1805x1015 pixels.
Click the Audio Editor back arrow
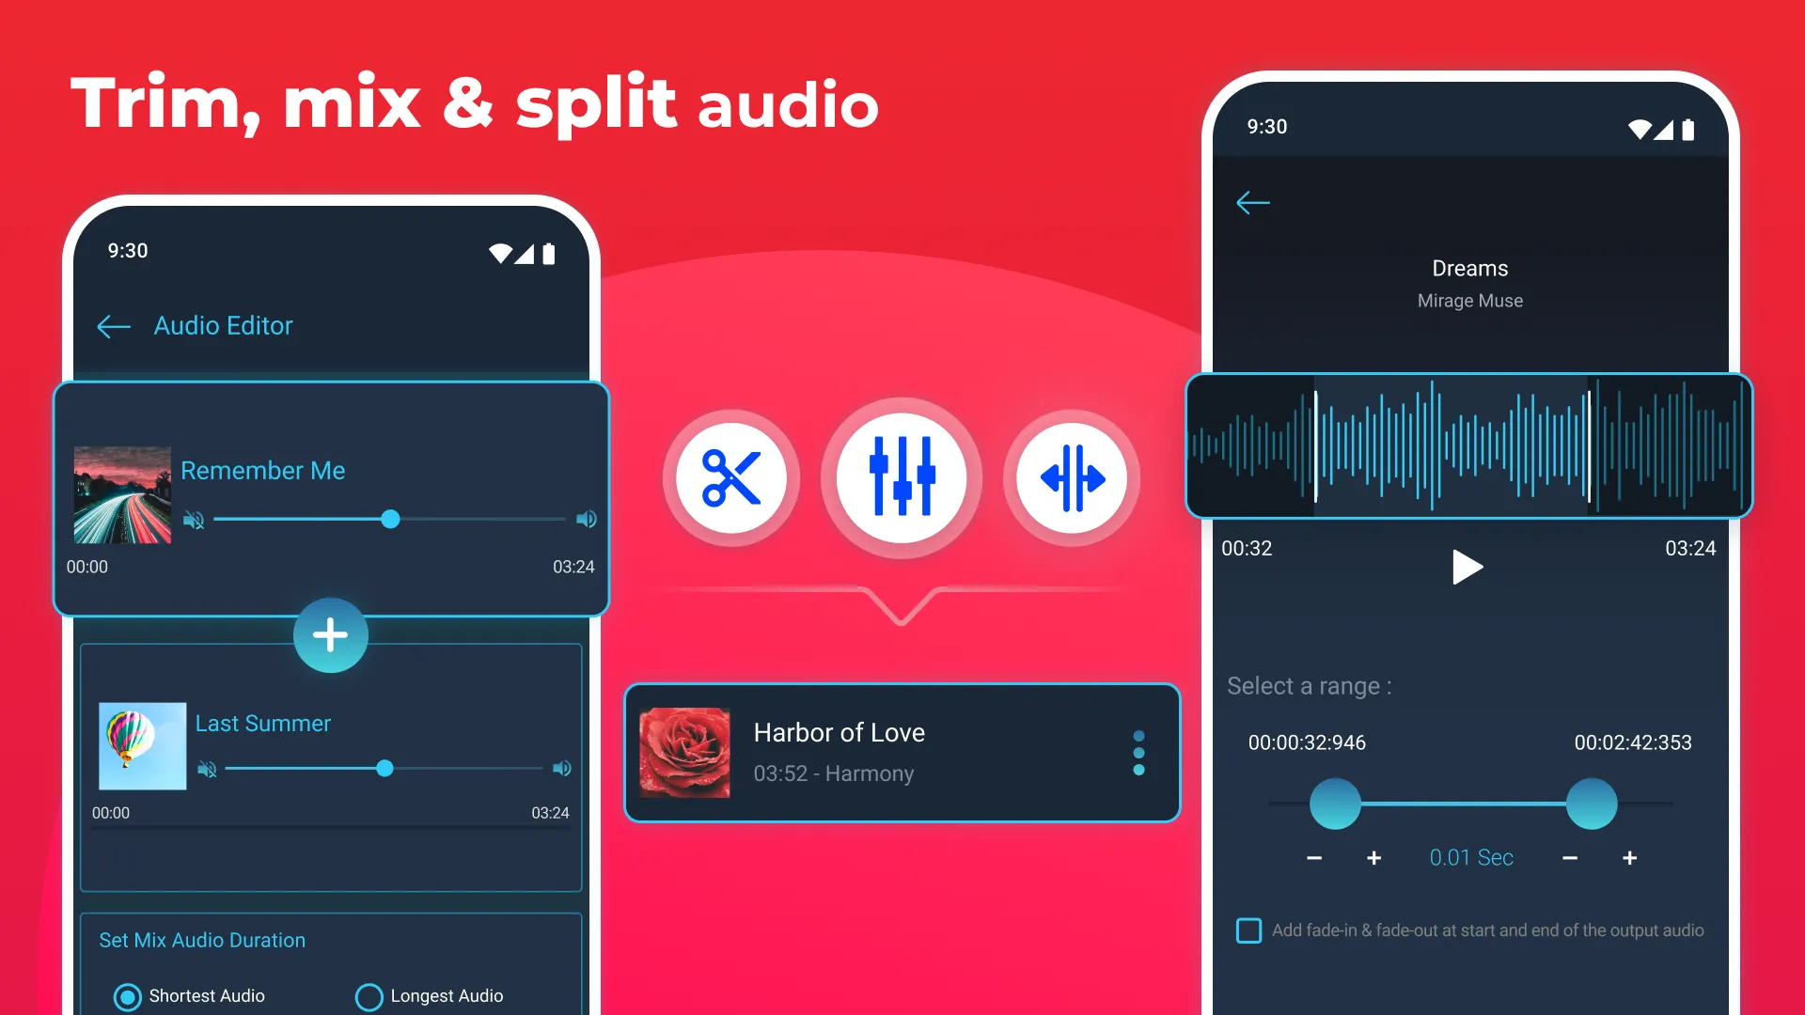tap(114, 324)
